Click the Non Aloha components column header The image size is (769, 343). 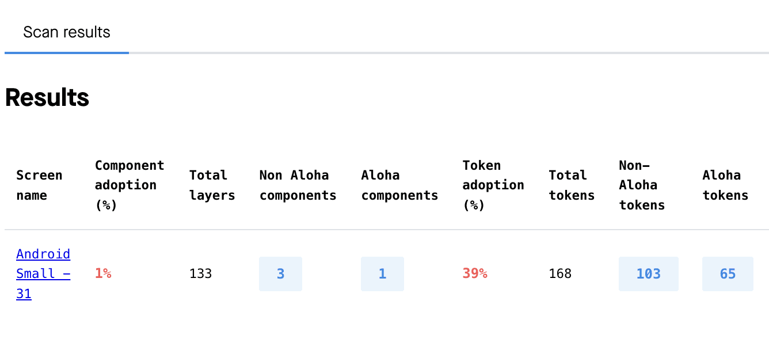point(298,185)
